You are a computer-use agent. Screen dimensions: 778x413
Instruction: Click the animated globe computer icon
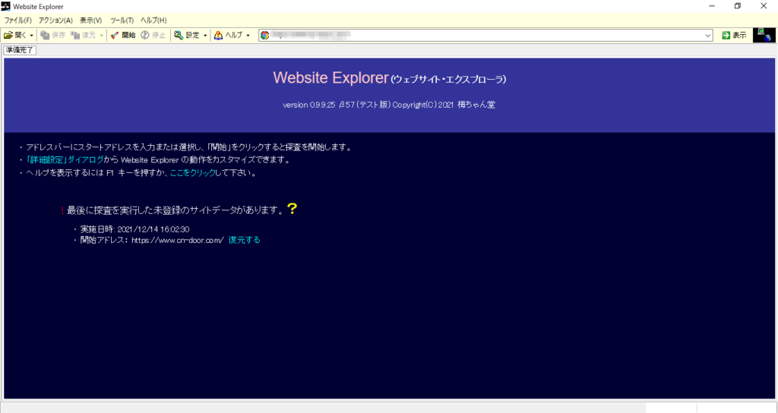coord(764,35)
